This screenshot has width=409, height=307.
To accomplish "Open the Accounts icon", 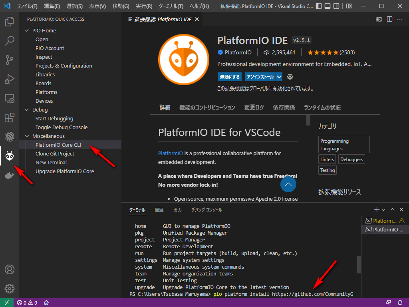I will (10, 269).
